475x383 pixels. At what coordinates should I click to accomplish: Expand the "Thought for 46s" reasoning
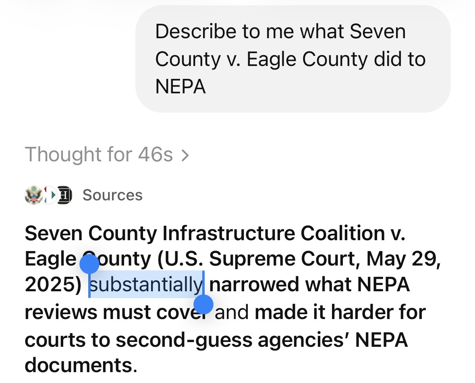coord(99,154)
